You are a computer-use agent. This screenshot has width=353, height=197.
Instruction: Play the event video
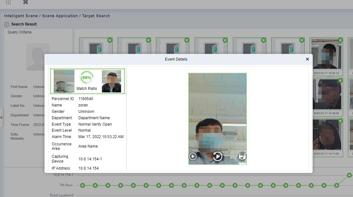point(193,156)
